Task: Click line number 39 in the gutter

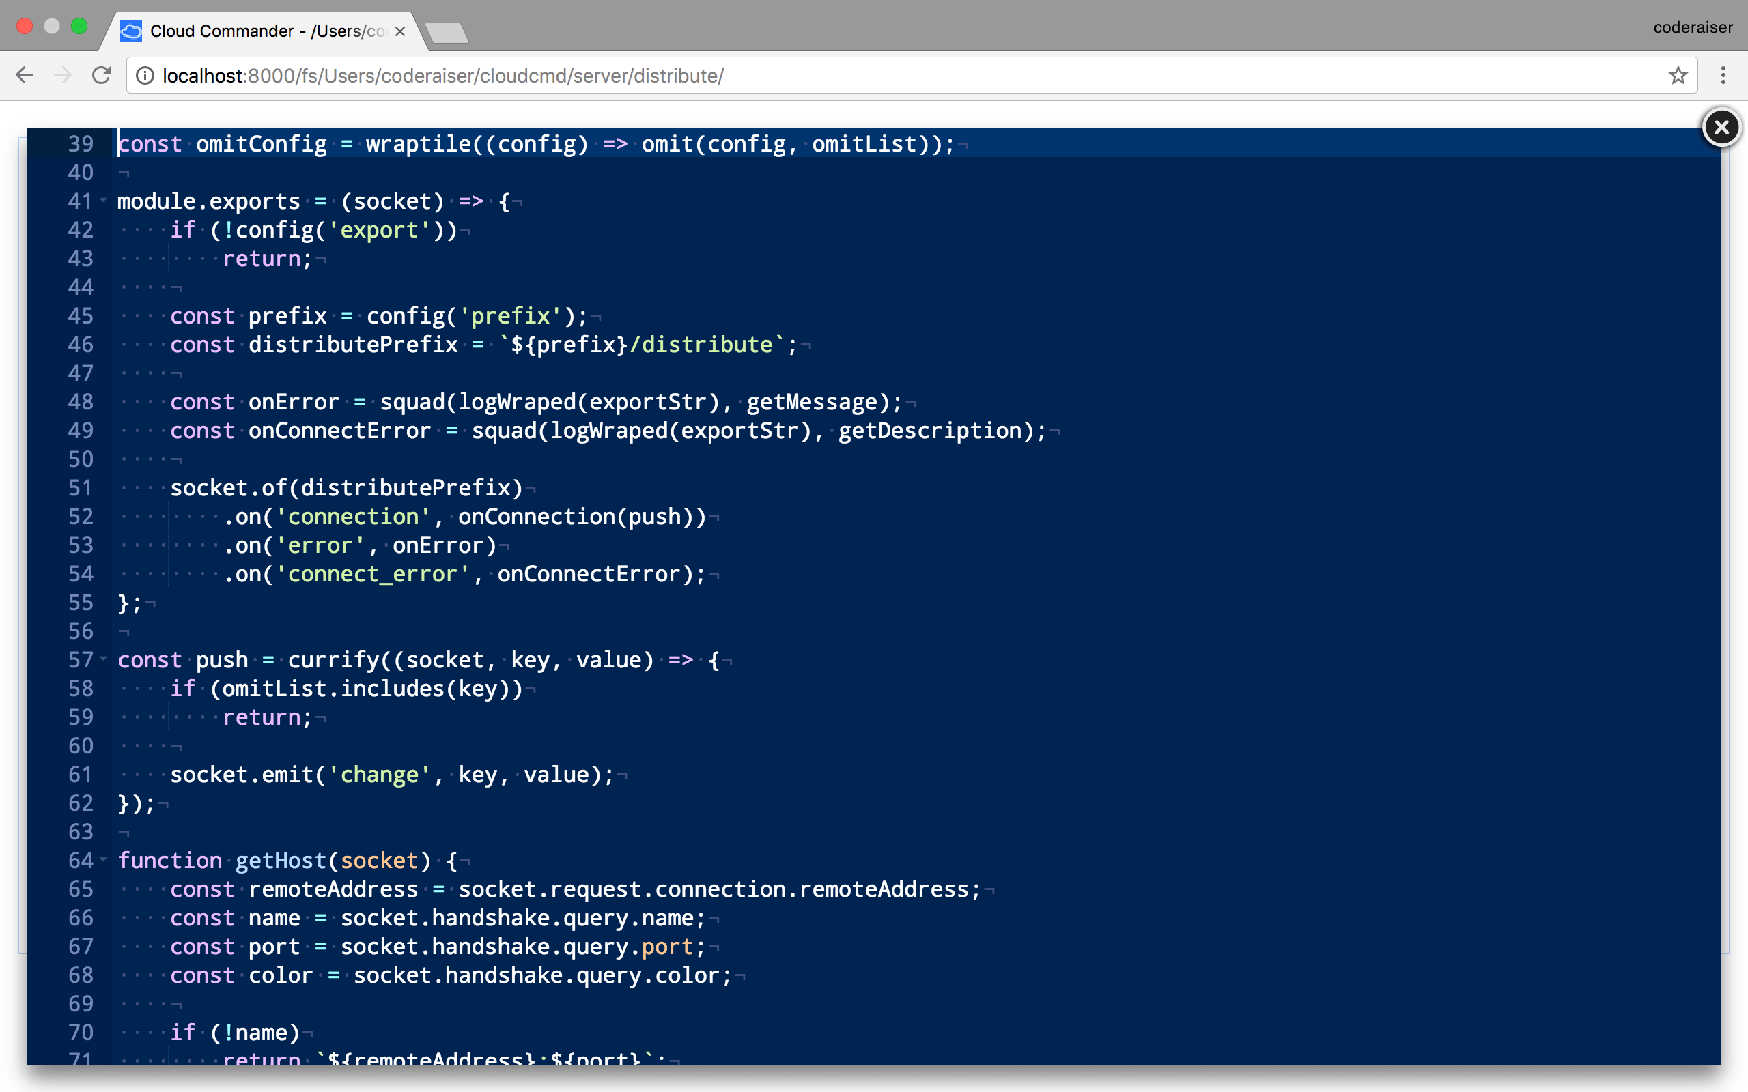Action: [x=81, y=144]
